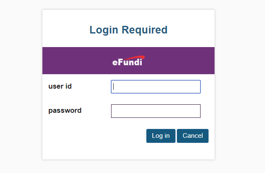Screen dimensions: 265x173
Task: Click the eFundi logo in the purple banner
Action: tap(128, 61)
